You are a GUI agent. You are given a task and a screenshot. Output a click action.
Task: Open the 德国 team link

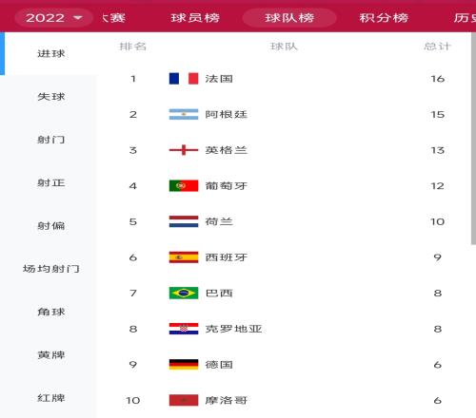click(219, 365)
